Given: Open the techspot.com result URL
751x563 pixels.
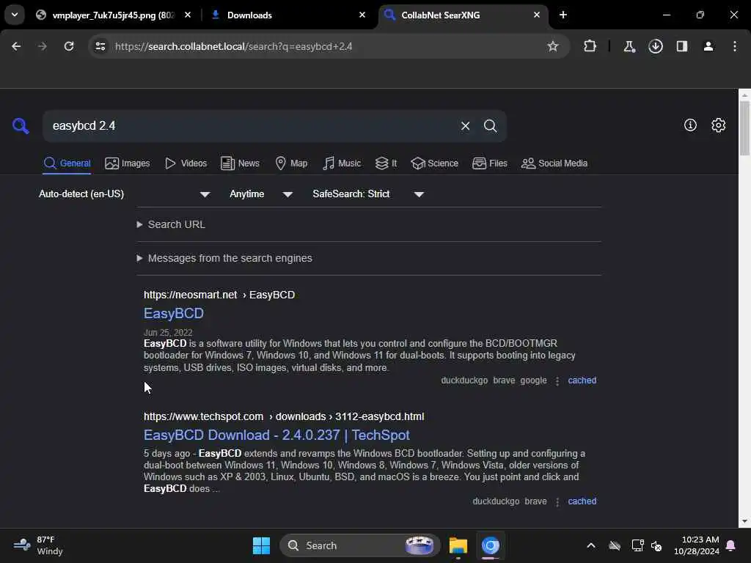Looking at the screenshot, I should coord(284,416).
